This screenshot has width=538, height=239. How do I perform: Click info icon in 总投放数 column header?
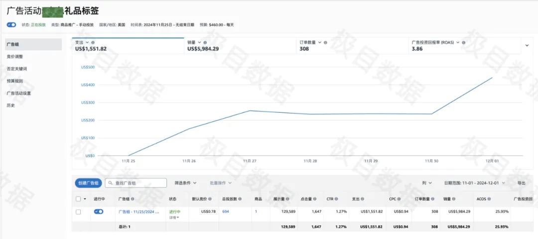(240, 199)
